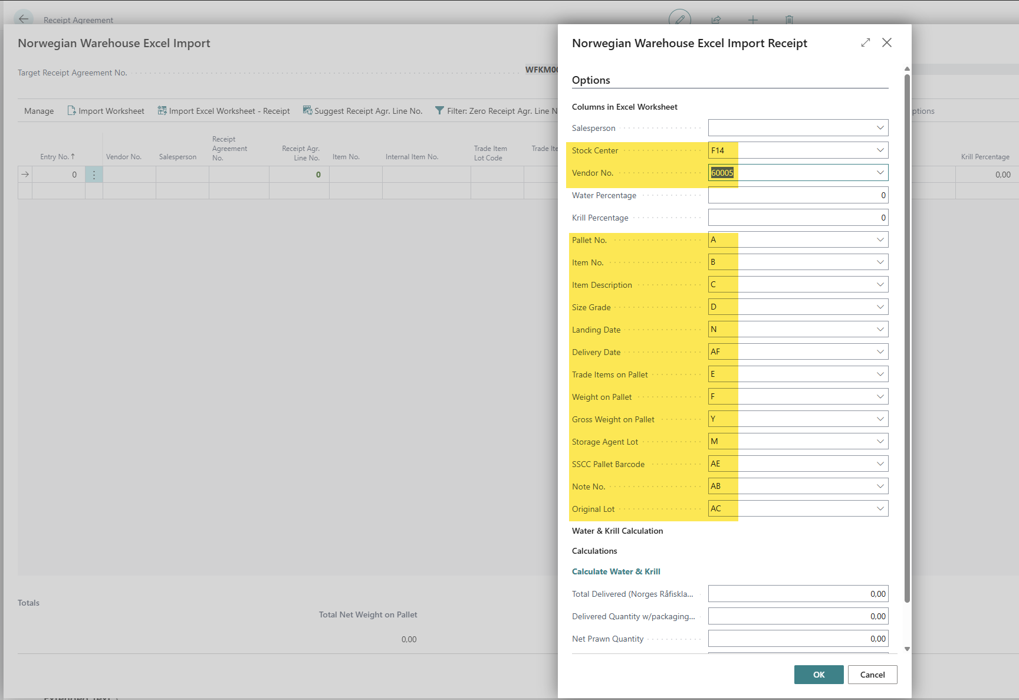The width and height of the screenshot is (1019, 700).
Task: Click Import Excel Worksheet - Receipt icon
Action: coord(162,111)
